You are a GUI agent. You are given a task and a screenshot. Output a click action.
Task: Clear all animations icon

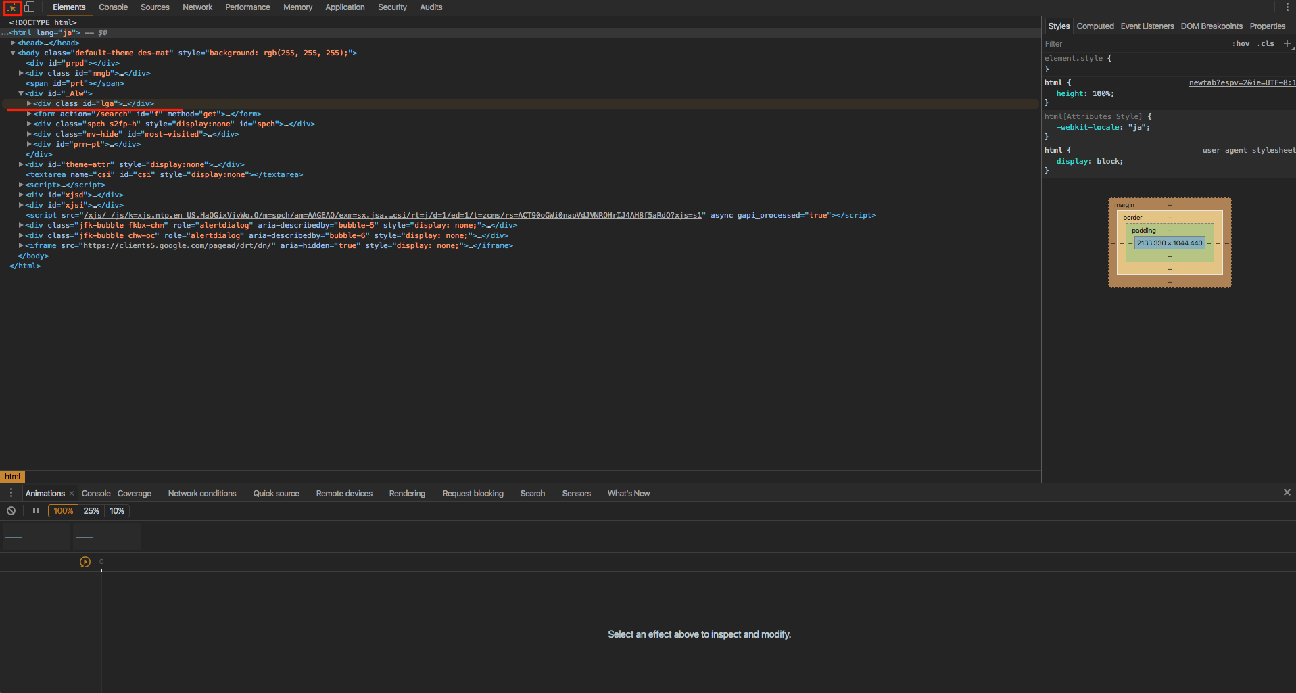click(x=11, y=511)
